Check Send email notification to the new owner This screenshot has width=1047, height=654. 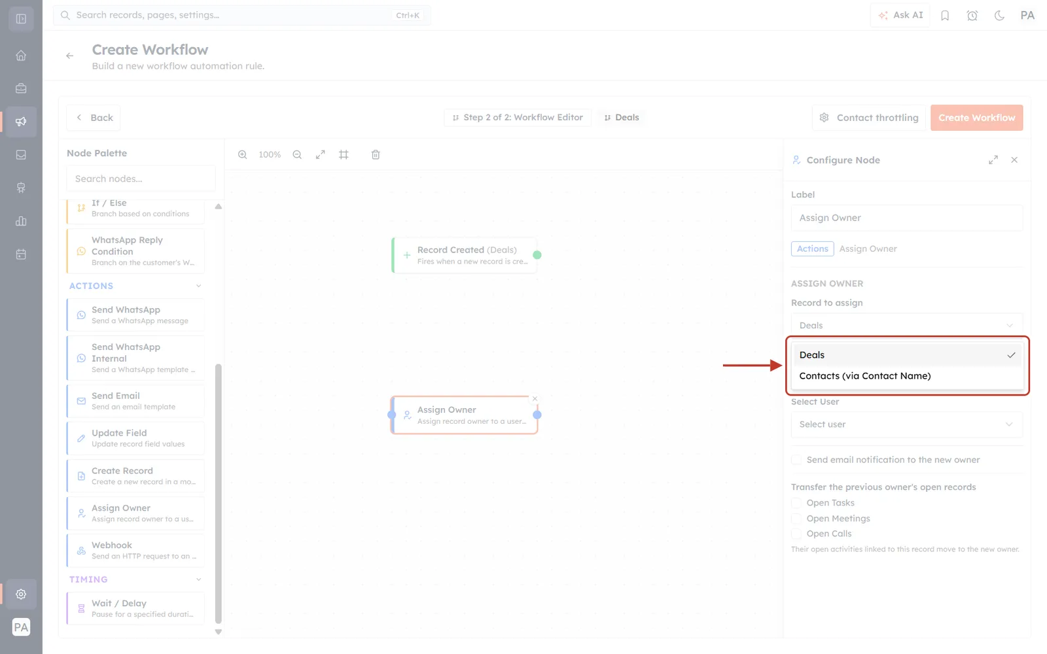796,460
